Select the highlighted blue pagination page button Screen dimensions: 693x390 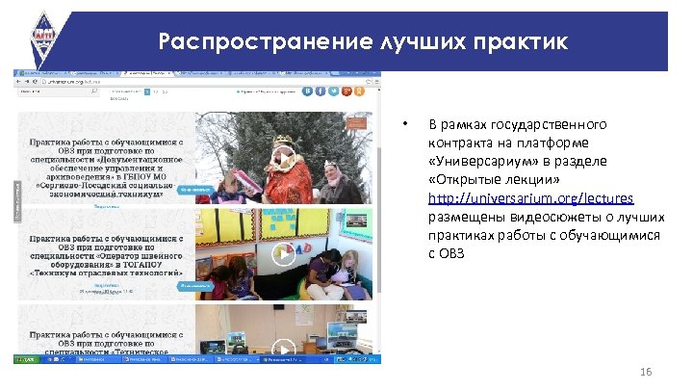point(147,91)
